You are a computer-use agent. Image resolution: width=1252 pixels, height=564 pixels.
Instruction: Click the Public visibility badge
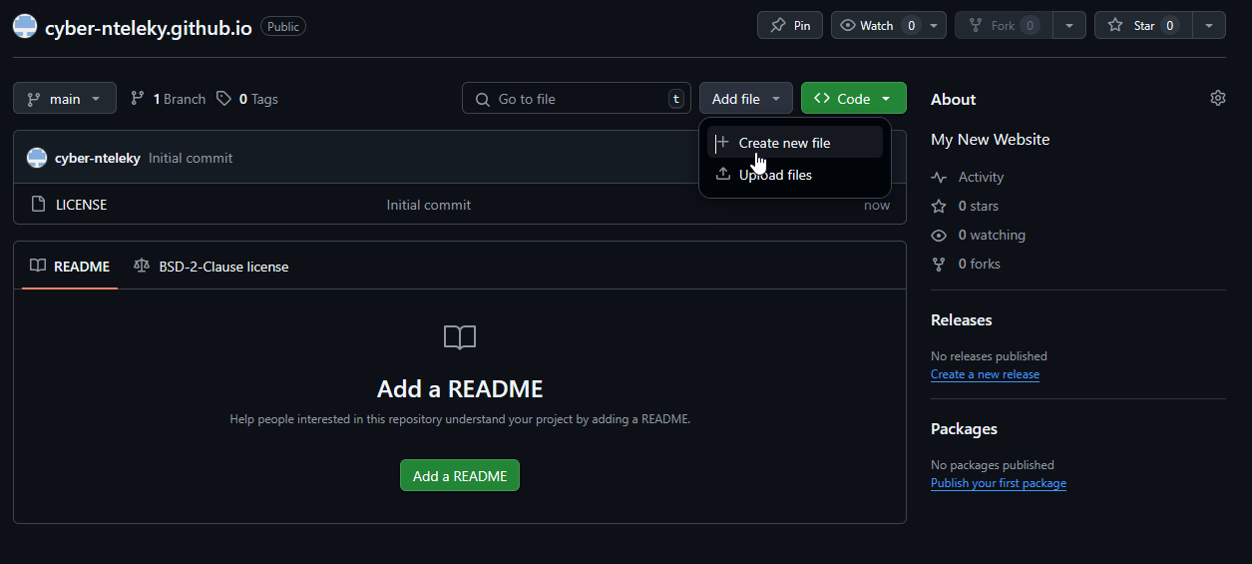(x=283, y=27)
